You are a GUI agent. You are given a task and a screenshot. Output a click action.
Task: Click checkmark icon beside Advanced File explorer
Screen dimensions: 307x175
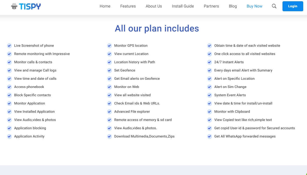click(x=109, y=111)
